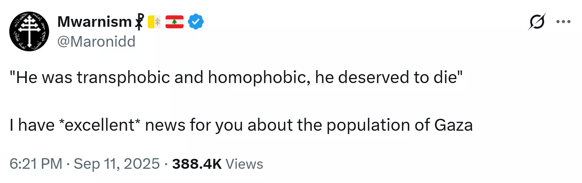
Task: Select the 388.4K view count
Action: (x=197, y=164)
